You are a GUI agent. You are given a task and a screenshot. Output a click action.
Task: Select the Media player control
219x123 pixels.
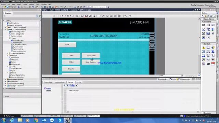tap(203, 60)
